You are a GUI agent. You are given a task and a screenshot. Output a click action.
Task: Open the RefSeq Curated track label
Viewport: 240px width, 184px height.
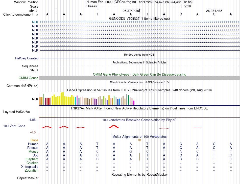27,58
